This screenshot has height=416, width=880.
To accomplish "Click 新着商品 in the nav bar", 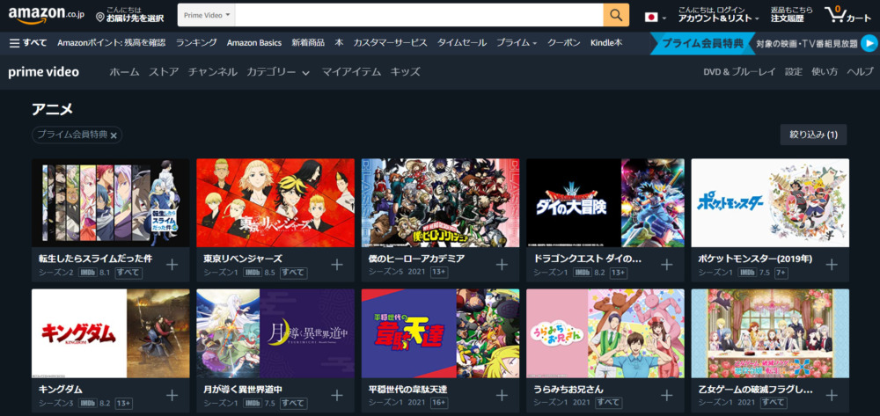I will point(308,42).
